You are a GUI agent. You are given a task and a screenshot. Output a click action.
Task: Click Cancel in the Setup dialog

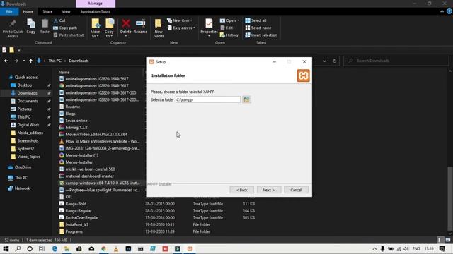click(x=296, y=190)
